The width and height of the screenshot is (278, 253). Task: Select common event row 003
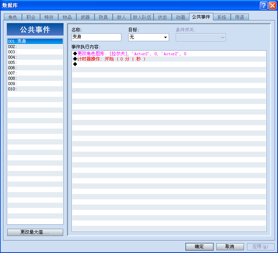35,52
